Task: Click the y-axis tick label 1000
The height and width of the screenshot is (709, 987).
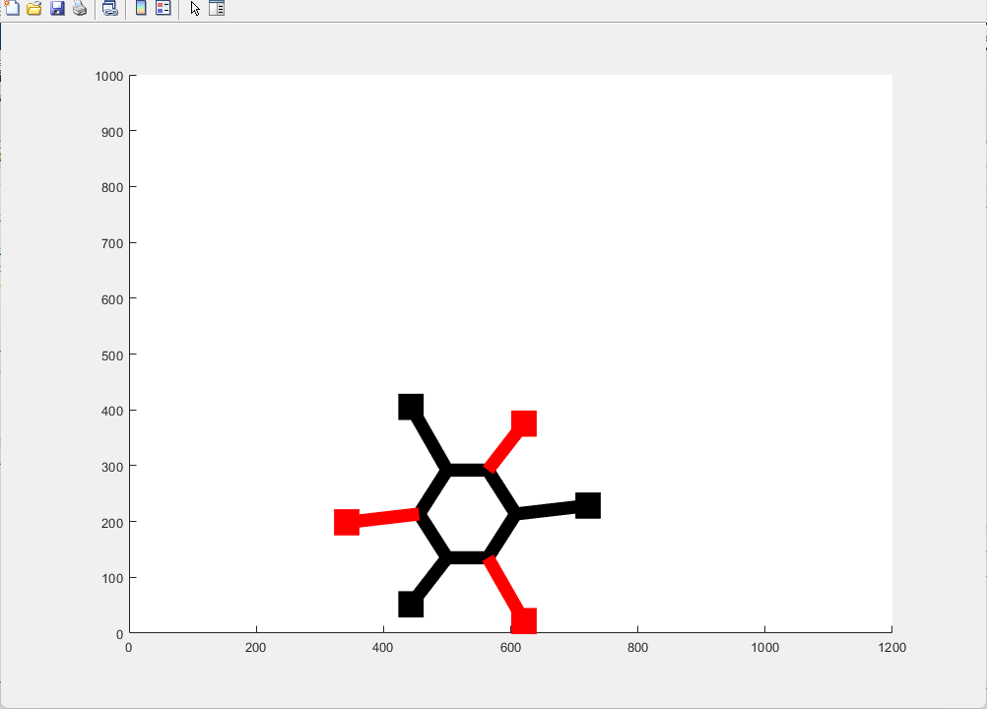Action: tap(109, 76)
